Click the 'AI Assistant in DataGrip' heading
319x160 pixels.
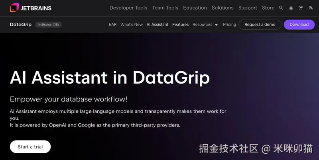(110, 78)
